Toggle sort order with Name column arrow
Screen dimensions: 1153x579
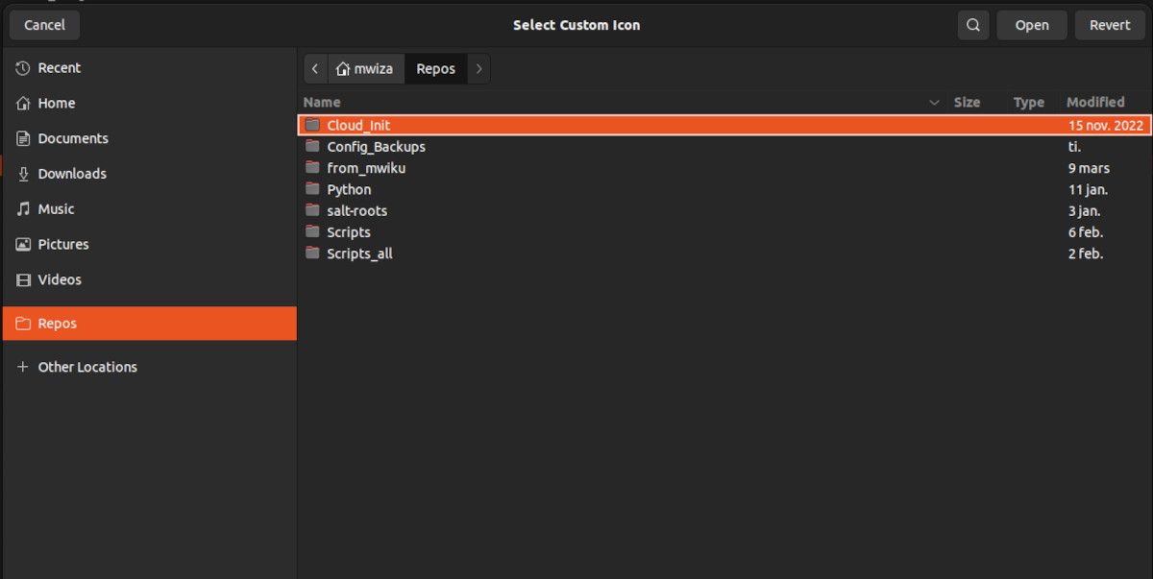coord(934,102)
